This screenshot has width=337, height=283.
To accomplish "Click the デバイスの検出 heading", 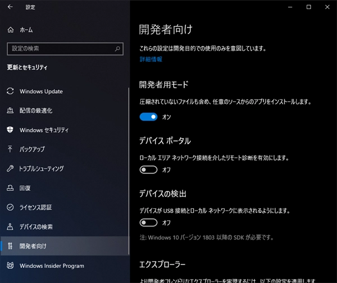I will (x=163, y=194).
